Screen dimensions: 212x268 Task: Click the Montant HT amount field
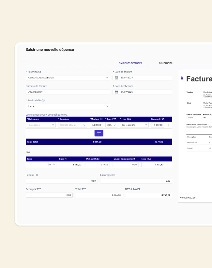point(96,125)
